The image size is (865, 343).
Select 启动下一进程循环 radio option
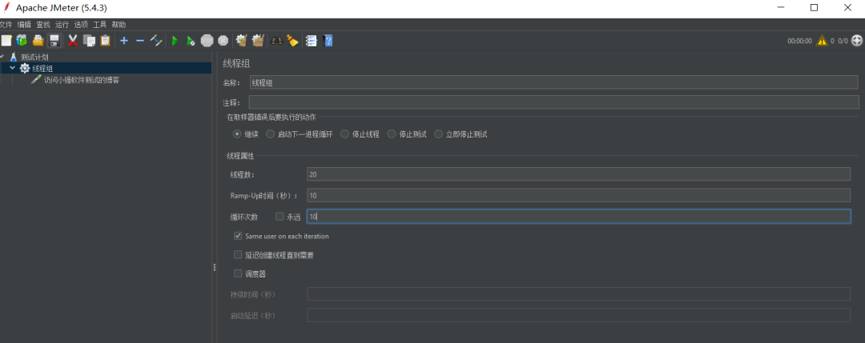271,134
